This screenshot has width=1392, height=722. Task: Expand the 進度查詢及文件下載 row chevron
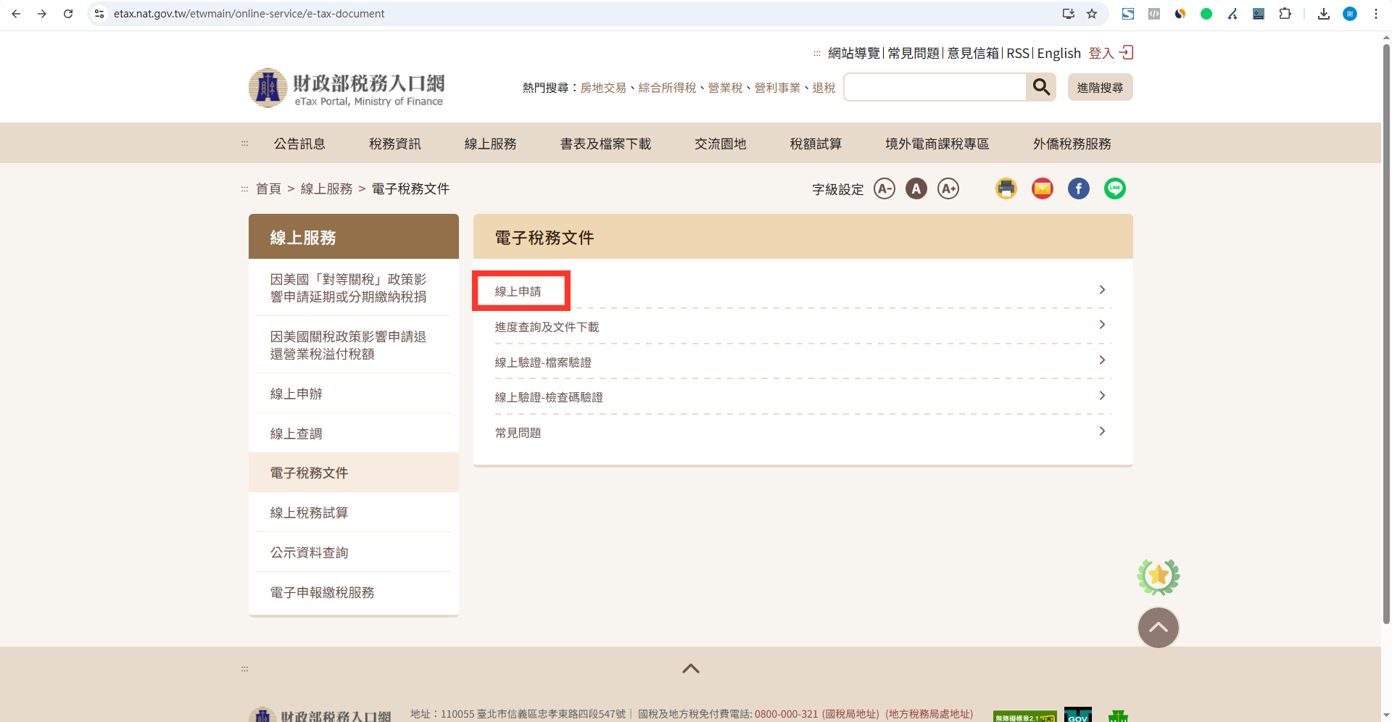[1102, 325]
